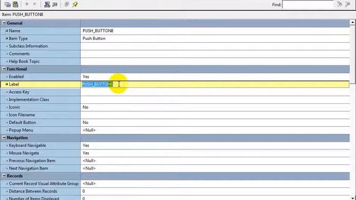This screenshot has width=356, height=200.
Task: Click the Popup Menu <Null> value
Action: click(x=89, y=130)
